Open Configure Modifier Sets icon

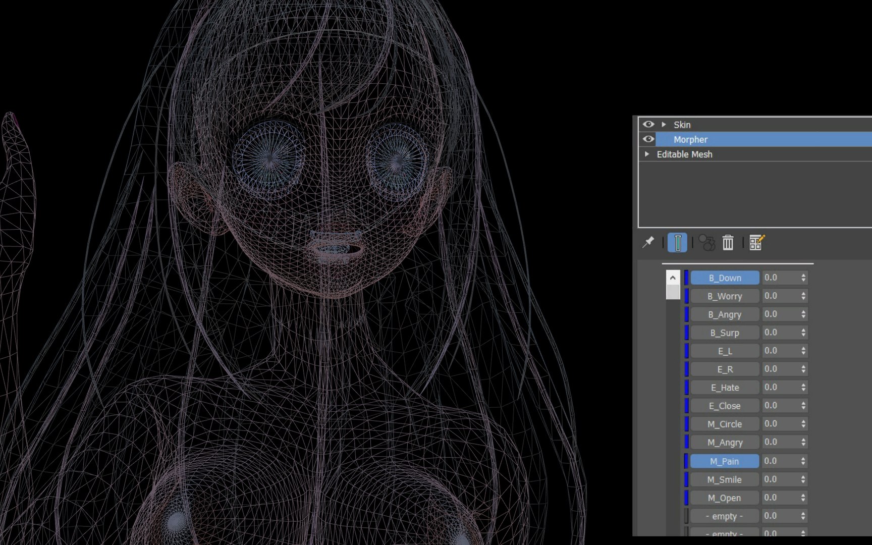pos(757,243)
